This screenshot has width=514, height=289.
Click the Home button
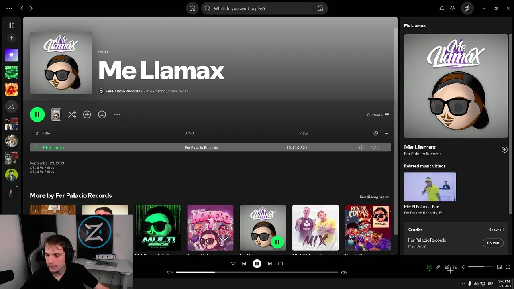pyautogui.click(x=192, y=8)
